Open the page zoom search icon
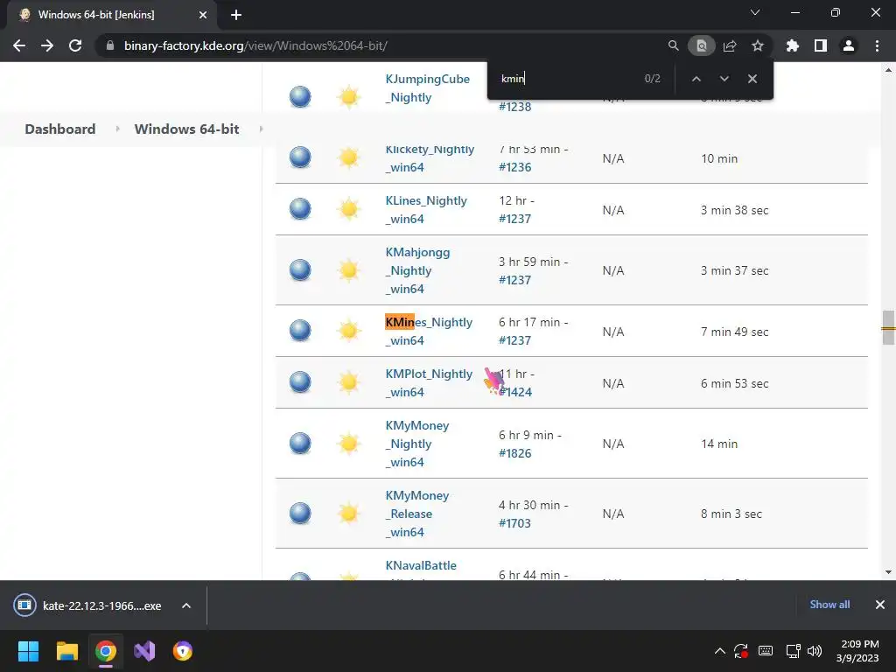This screenshot has height=672, width=896. 673,45
